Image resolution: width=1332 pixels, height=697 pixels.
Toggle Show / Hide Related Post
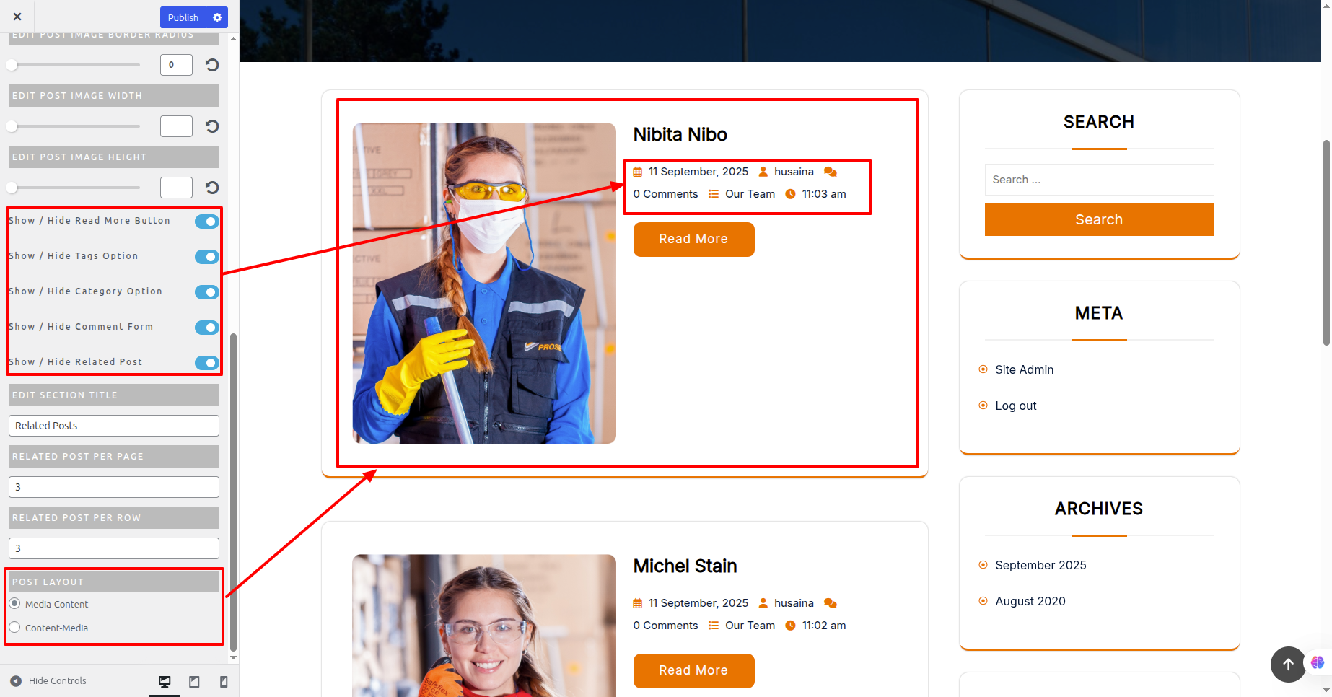(x=207, y=363)
